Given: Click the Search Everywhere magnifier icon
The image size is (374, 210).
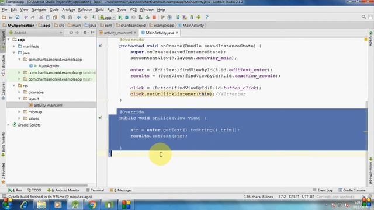Looking at the screenshot, I should pos(363,17).
